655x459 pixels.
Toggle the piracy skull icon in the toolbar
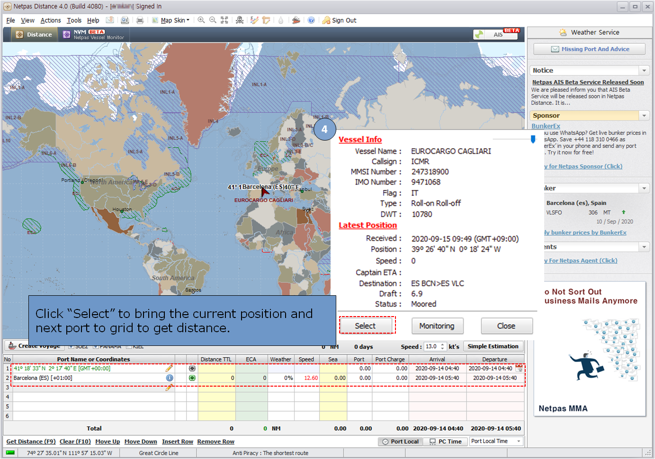point(240,20)
